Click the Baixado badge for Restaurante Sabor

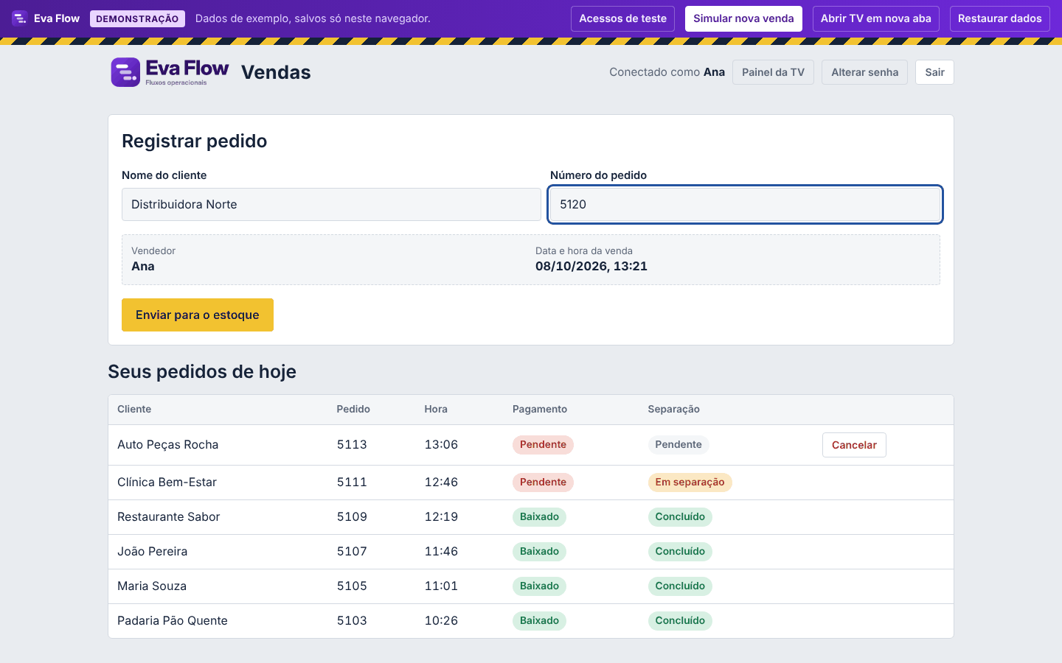tap(539, 517)
